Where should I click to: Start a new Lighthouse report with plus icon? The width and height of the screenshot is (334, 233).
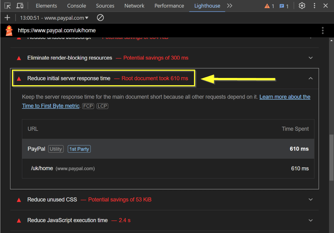(x=7, y=18)
